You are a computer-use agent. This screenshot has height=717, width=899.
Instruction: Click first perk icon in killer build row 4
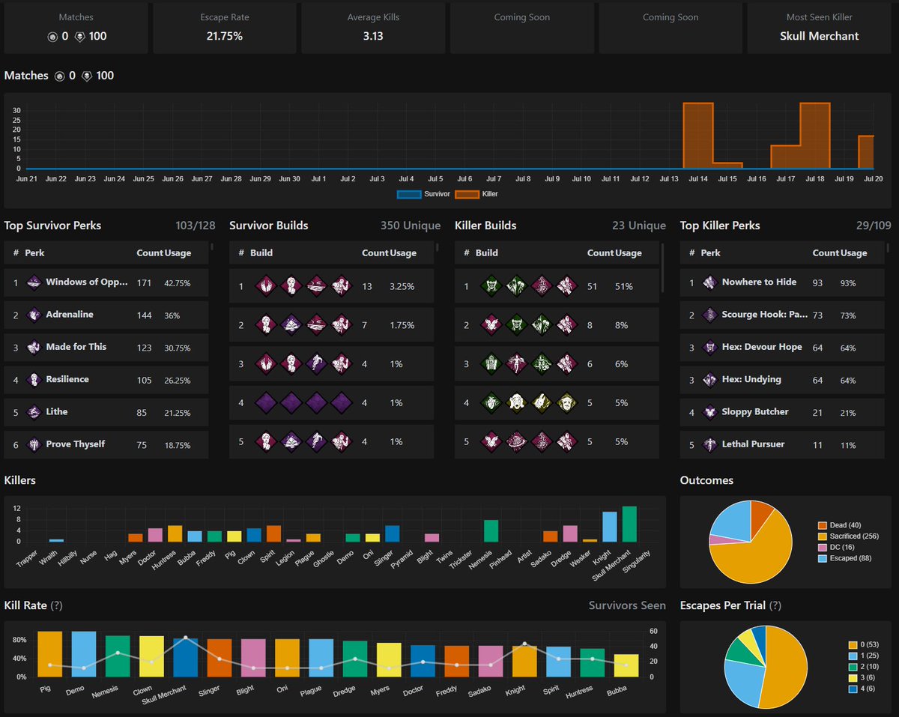point(491,403)
